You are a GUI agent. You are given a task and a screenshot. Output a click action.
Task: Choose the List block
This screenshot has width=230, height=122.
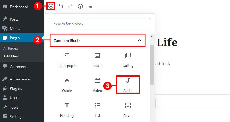(97, 110)
